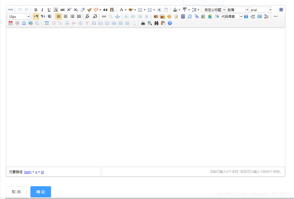Insert the current date with calendar icon
Viewport: 294px width, 199px height.
click(11, 23)
